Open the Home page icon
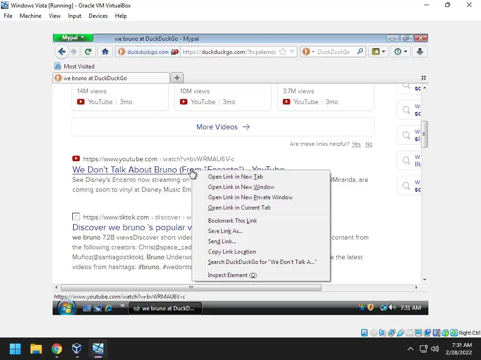The height and width of the screenshot is (360, 481). pyautogui.click(x=105, y=52)
